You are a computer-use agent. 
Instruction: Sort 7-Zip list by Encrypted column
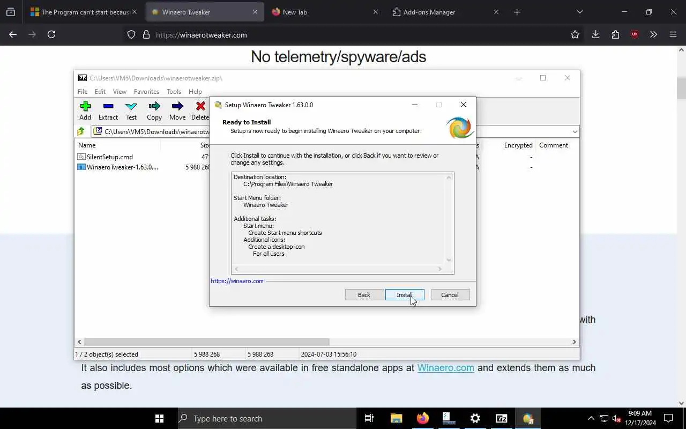518,145
